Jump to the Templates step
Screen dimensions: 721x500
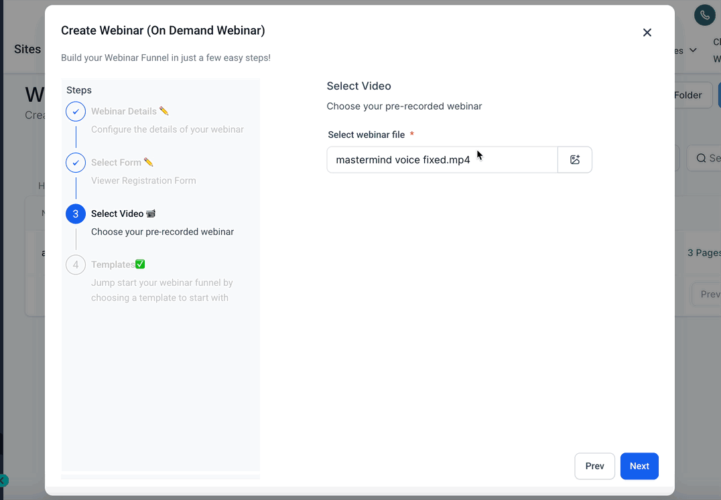point(113,264)
